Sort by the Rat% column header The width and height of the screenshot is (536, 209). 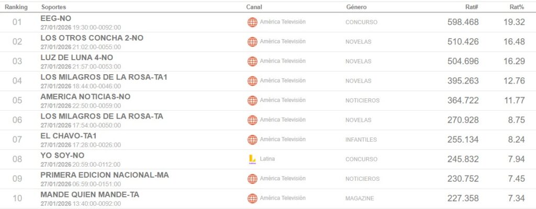point(517,7)
